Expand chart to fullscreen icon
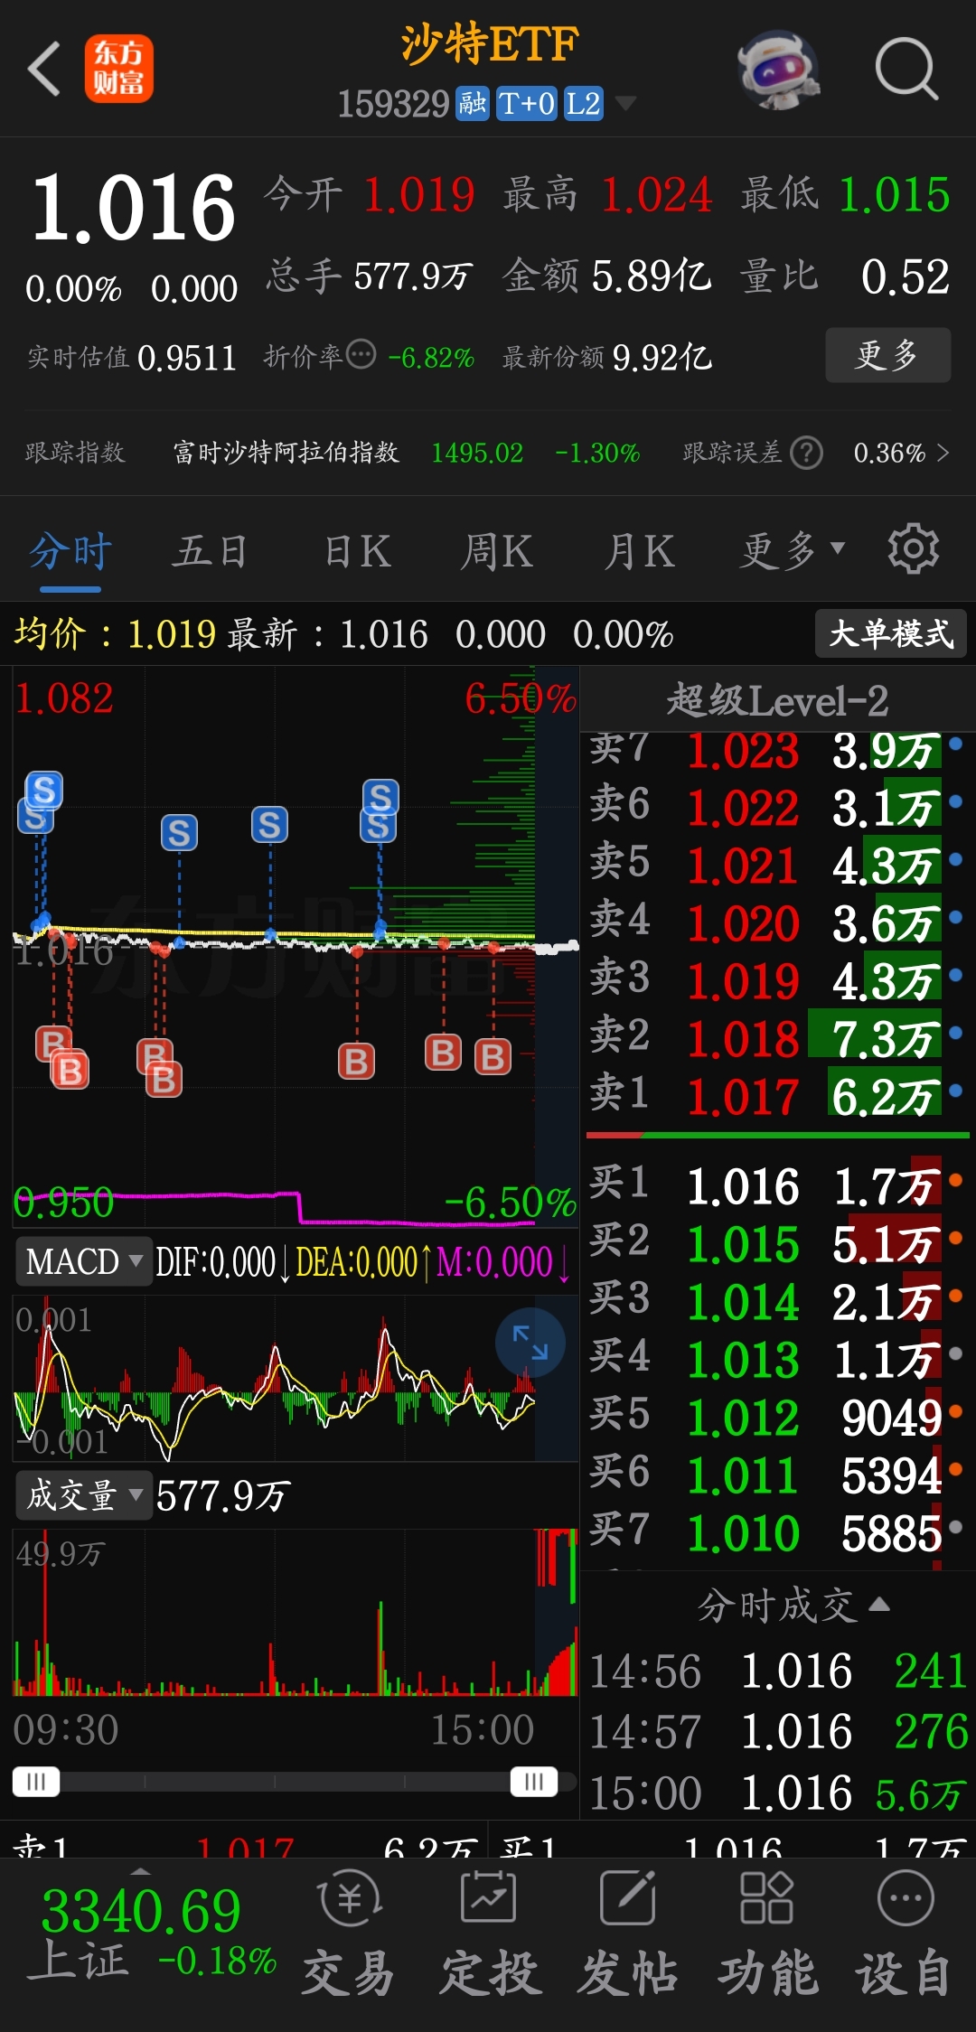 point(530,1343)
